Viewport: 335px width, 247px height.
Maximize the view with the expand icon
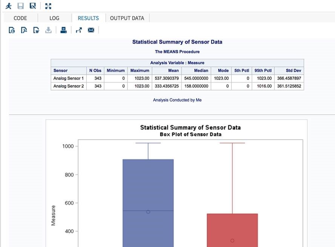point(48,6)
